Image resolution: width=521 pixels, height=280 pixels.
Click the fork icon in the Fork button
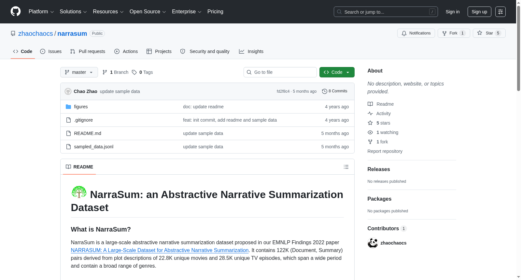pyautogui.click(x=444, y=33)
